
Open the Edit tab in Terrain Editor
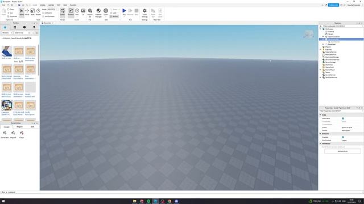coord(32,127)
